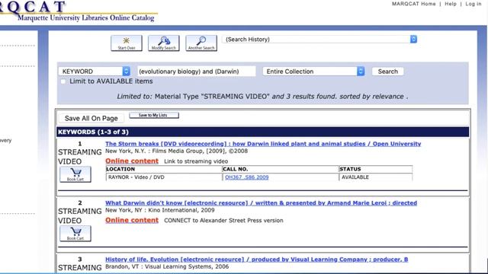
Task: Expand the KEYWORD search type dropdown
Action: pyautogui.click(x=95, y=71)
